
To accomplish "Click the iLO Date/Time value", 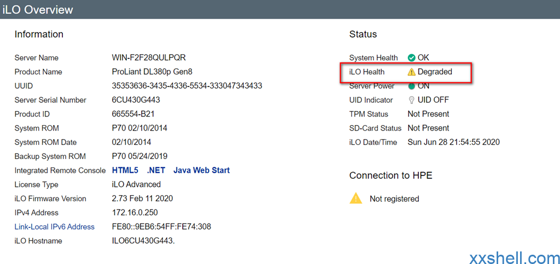I will coord(453,142).
